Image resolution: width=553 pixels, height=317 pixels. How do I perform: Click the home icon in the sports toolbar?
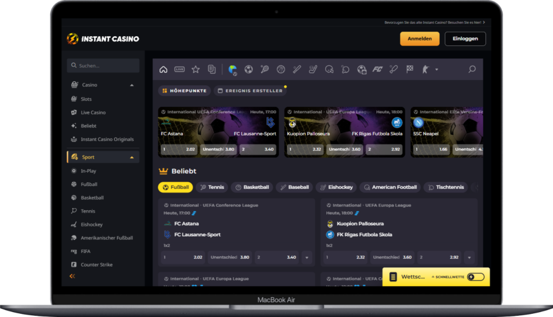coord(164,70)
